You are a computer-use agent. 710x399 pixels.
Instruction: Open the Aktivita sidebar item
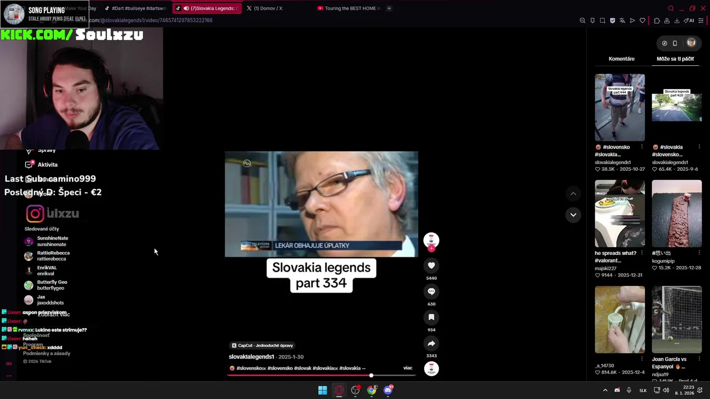[x=42, y=165]
